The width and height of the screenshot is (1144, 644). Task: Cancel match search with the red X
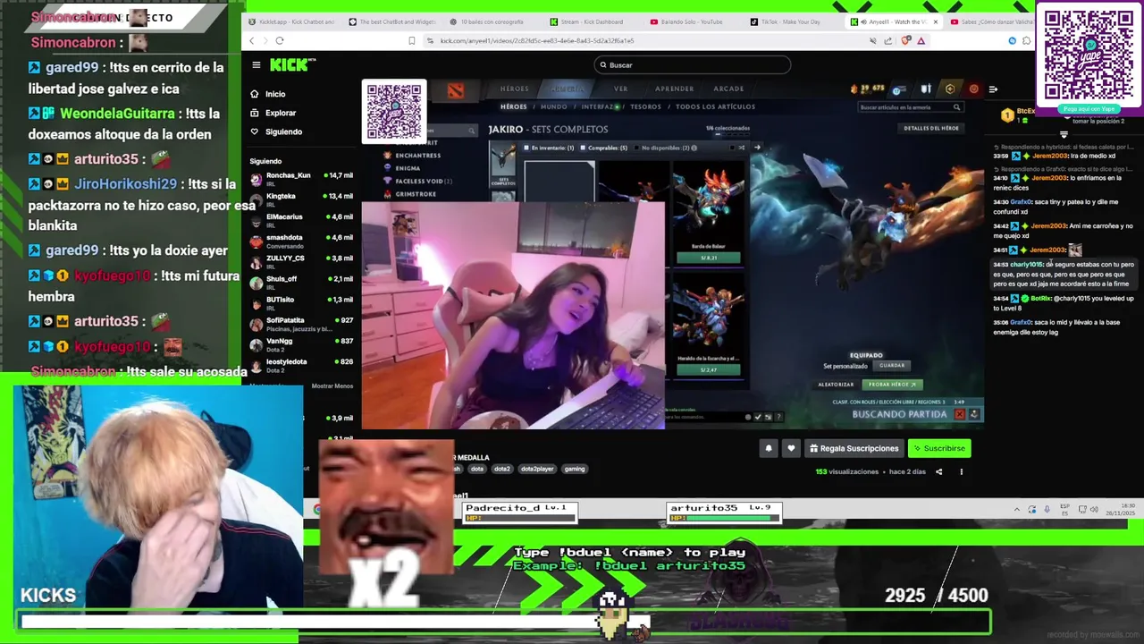[960, 414]
